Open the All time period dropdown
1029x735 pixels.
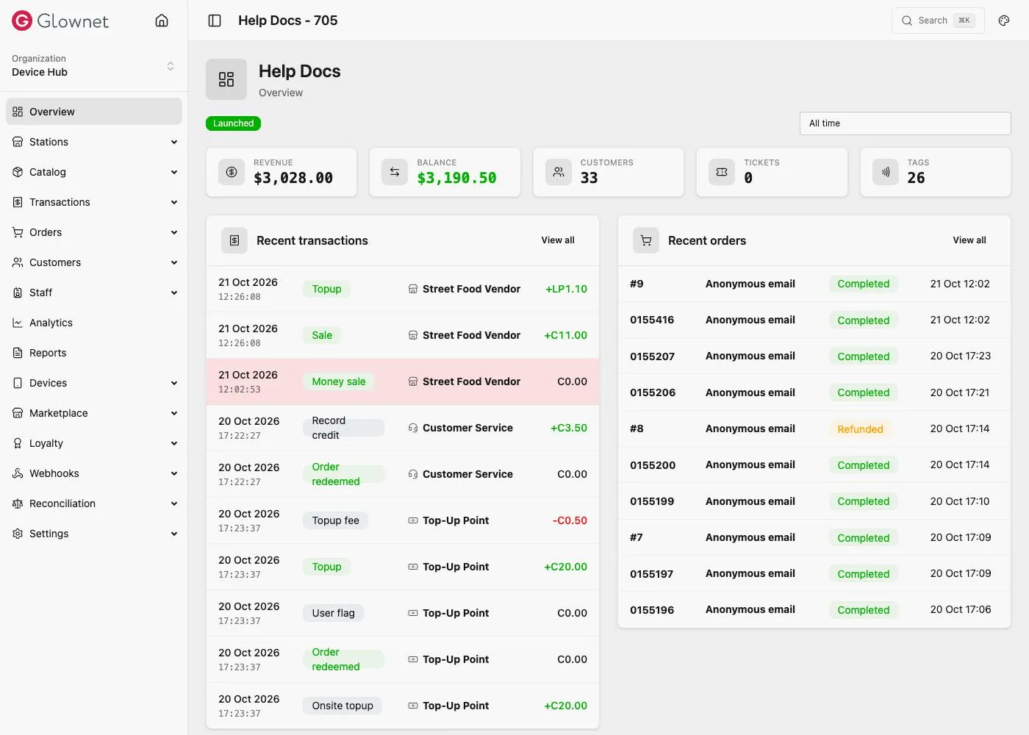click(x=905, y=123)
